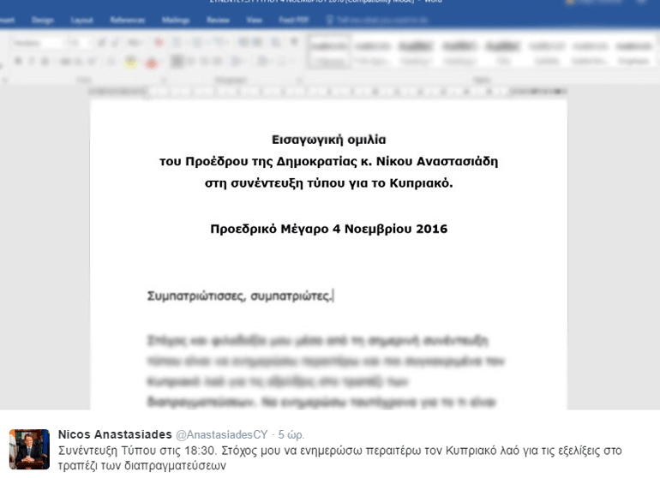This screenshot has width=660, height=478.
Task: Open the Design ribbon tab
Action: tap(43, 18)
